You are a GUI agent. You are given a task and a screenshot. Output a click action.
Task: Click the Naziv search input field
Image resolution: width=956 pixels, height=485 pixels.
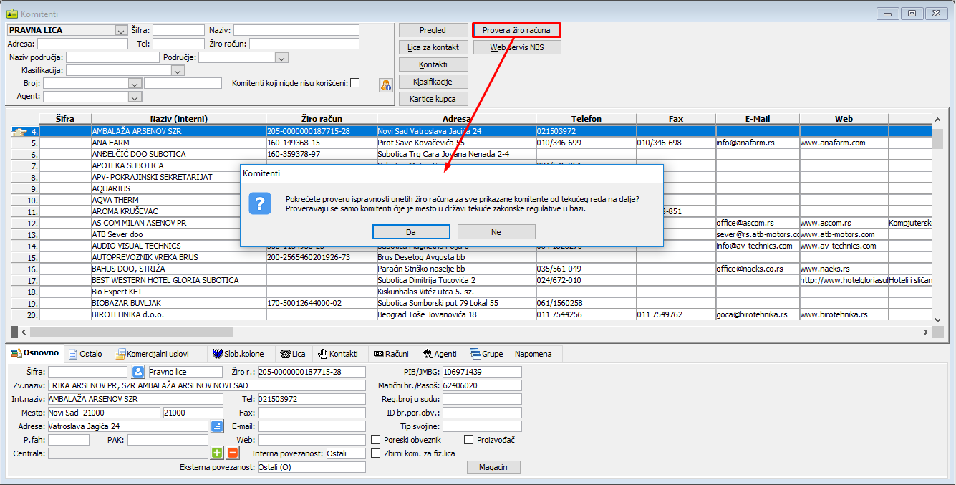pos(296,30)
